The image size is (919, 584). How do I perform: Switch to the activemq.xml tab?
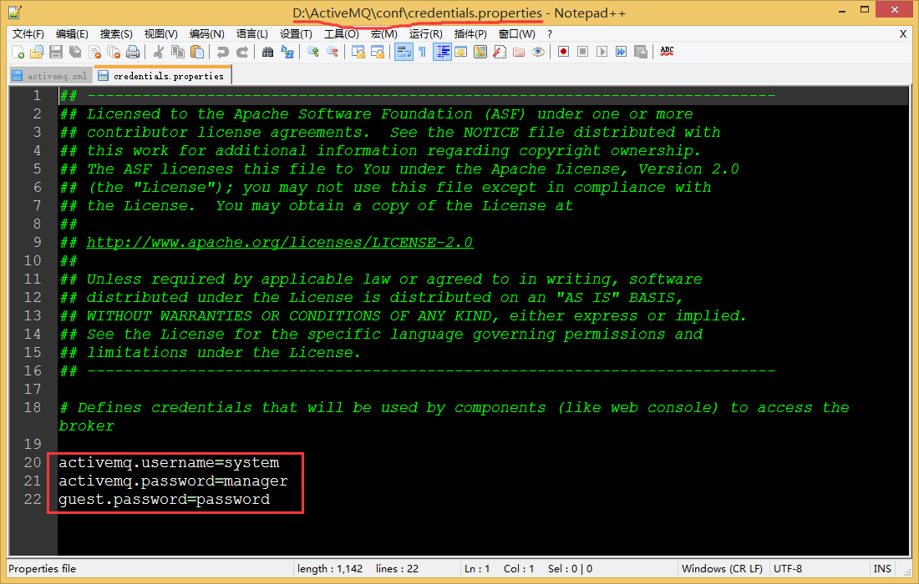click(51, 76)
